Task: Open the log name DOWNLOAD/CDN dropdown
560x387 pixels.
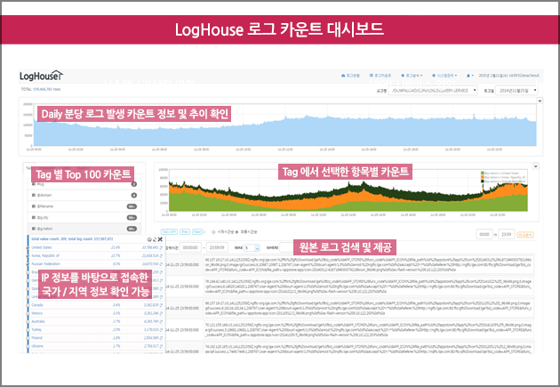Action: tap(433, 91)
